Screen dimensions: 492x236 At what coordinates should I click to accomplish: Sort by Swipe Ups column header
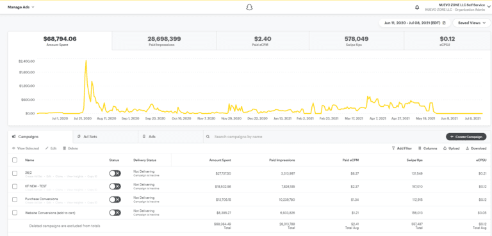414,160
